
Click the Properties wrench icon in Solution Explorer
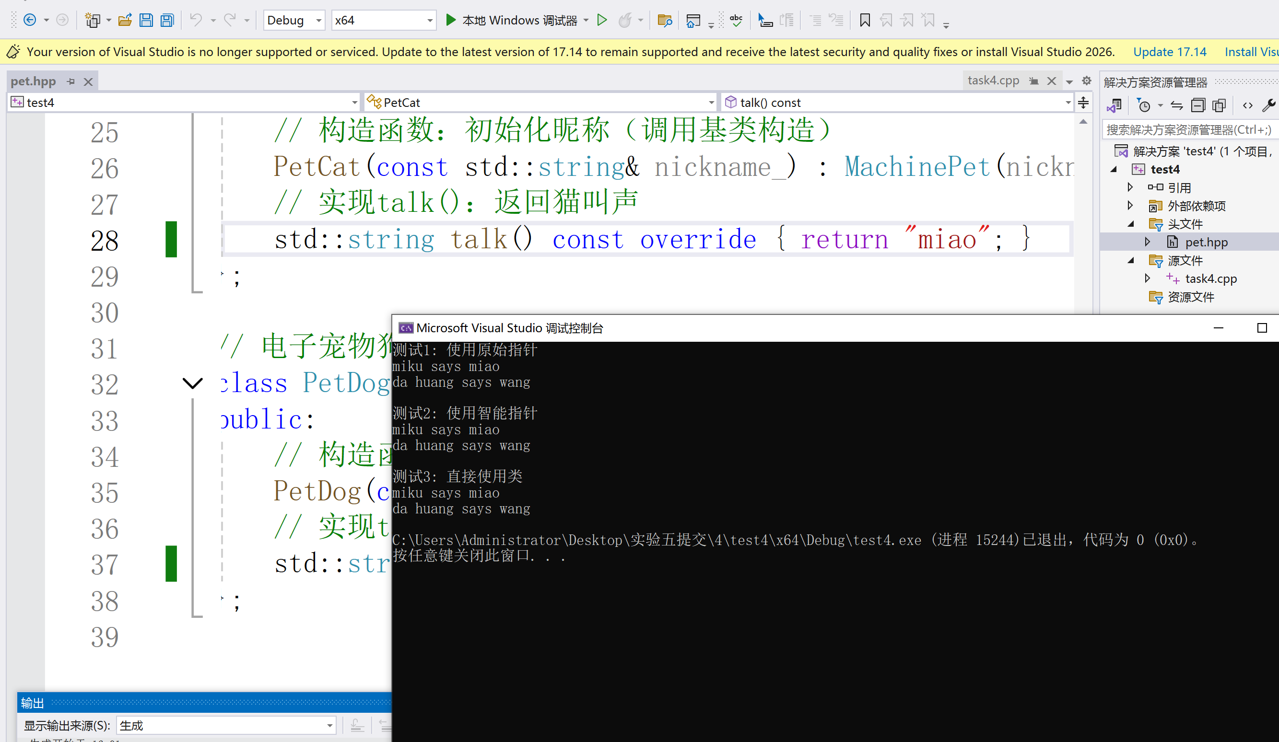click(x=1268, y=105)
